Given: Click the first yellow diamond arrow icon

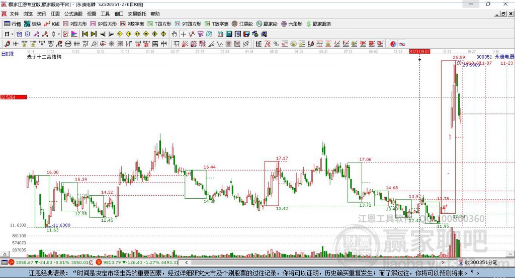Looking at the screenshot, I should 120,34.
